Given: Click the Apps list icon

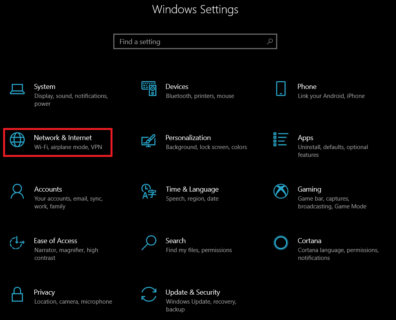Looking at the screenshot, I should pyautogui.click(x=280, y=139).
